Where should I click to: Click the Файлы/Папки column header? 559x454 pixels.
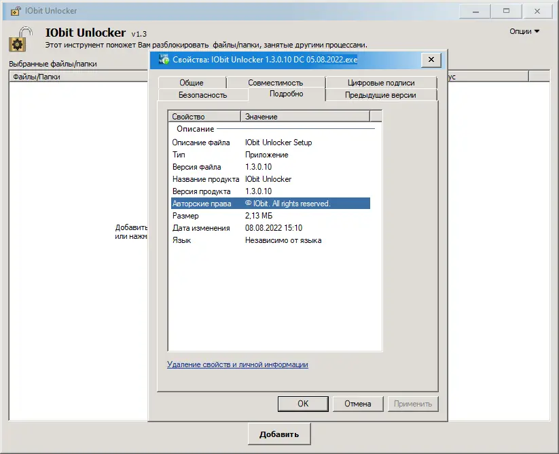tap(78, 77)
